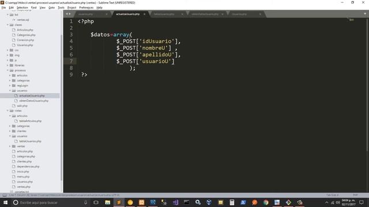This screenshot has height=207, width=369.
Task: Toggle the side bar via status bar icon
Action: (x=5, y=195)
